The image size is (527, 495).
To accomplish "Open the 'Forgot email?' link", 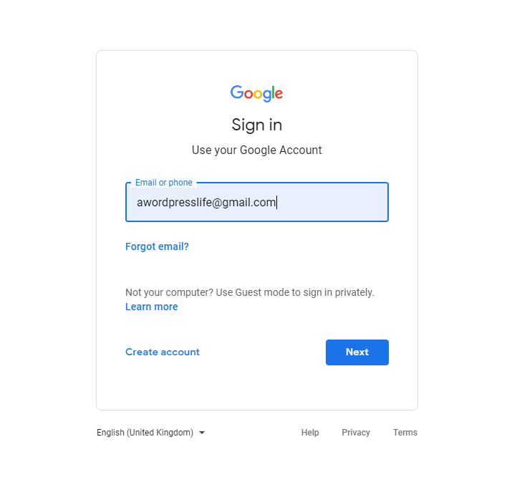I will point(157,246).
